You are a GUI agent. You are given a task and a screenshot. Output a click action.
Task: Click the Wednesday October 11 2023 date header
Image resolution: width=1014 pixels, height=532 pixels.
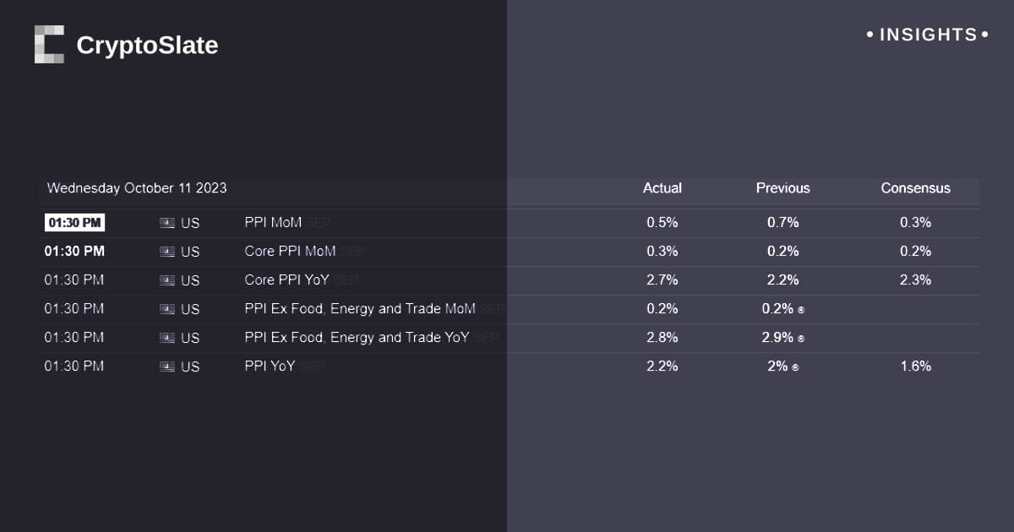click(x=137, y=188)
